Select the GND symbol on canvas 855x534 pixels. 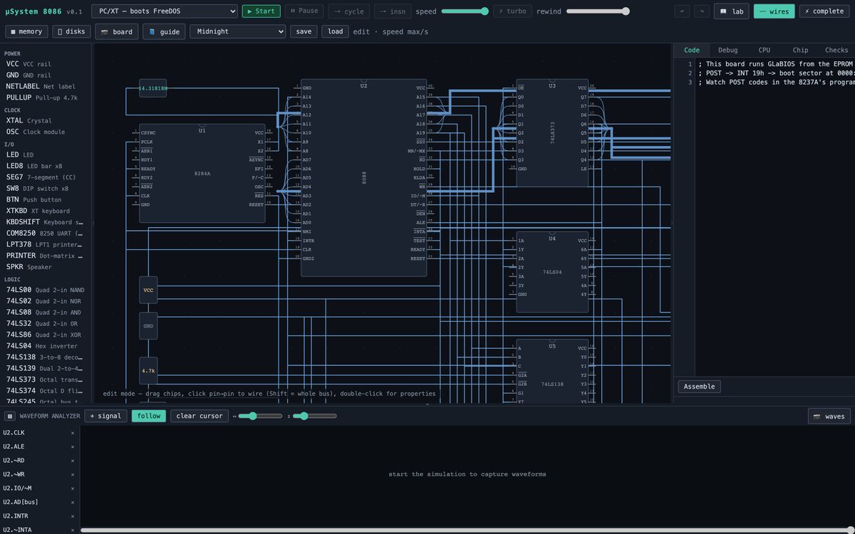coord(148,326)
